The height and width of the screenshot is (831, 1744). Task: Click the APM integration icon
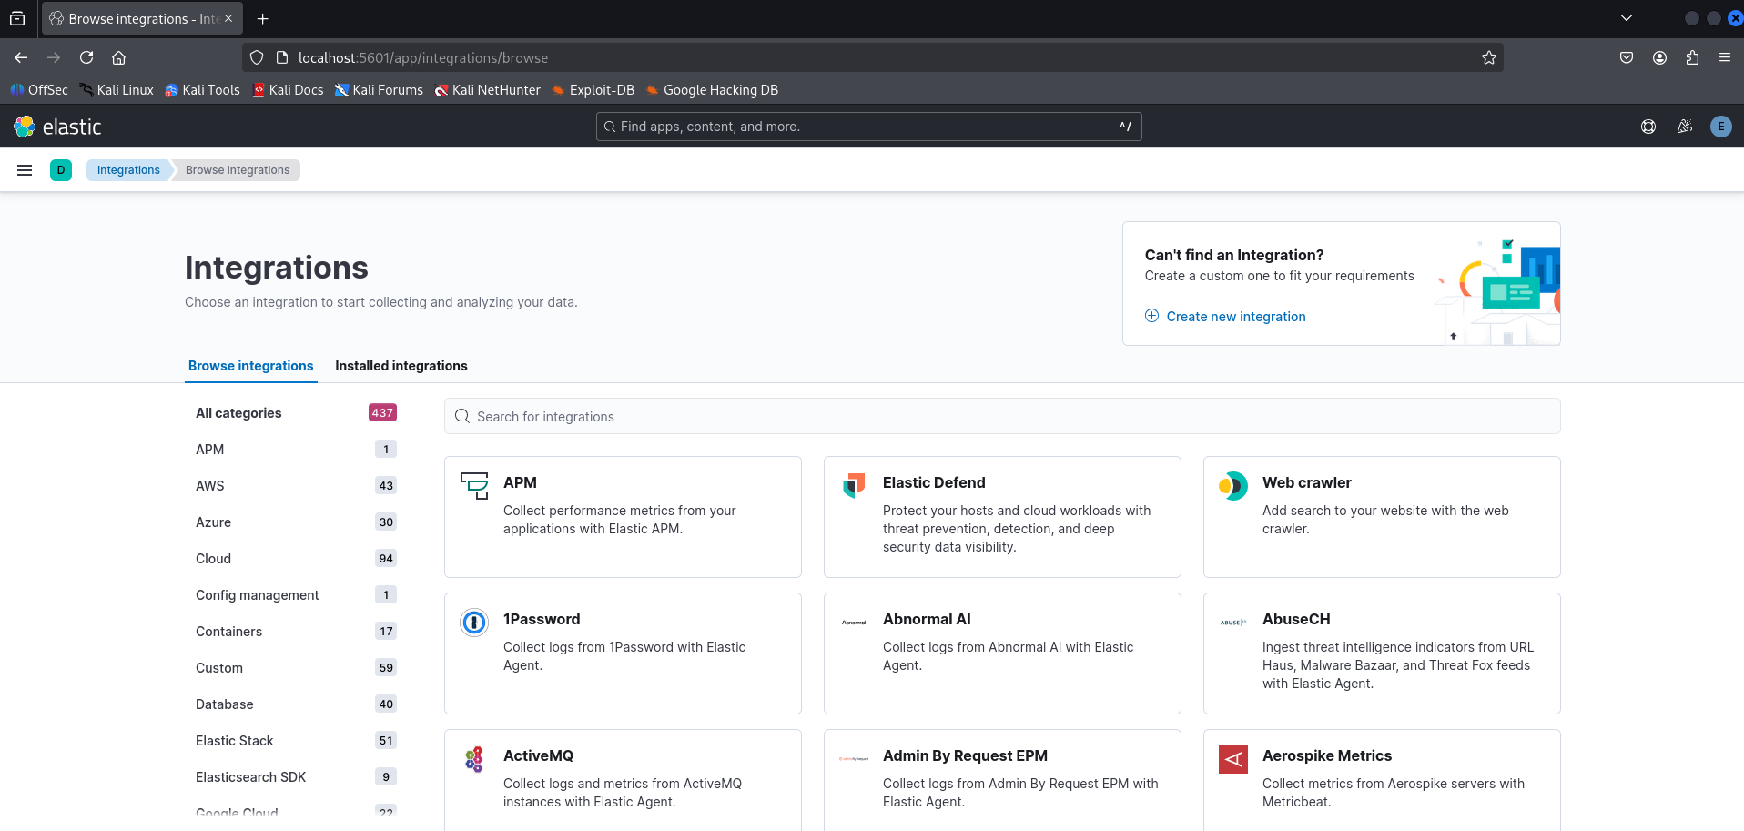(474, 485)
